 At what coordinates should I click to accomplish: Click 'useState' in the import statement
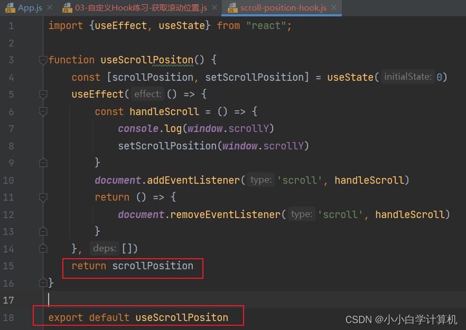tap(182, 25)
